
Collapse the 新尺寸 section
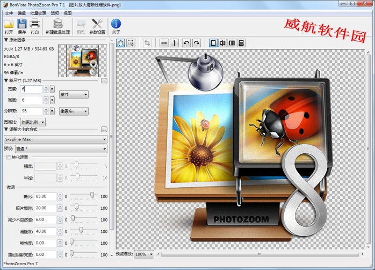coord(6,81)
